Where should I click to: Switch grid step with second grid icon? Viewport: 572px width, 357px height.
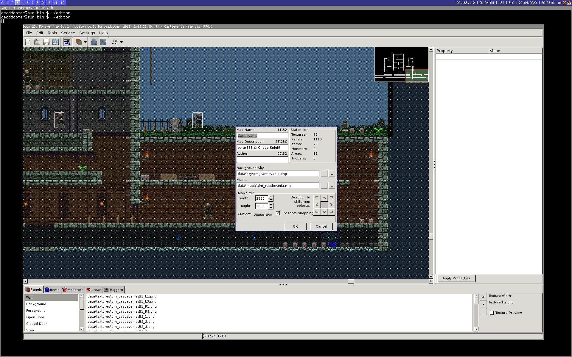[103, 42]
